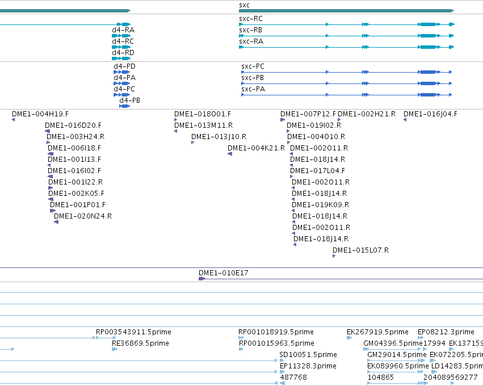Open the DME1-019I02.R feature label

[314, 125]
